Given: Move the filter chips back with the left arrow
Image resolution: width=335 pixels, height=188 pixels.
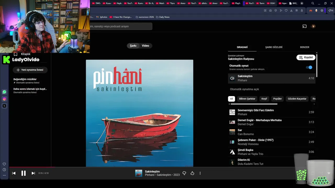Looking at the screenshot, I should pyautogui.click(x=229, y=104).
